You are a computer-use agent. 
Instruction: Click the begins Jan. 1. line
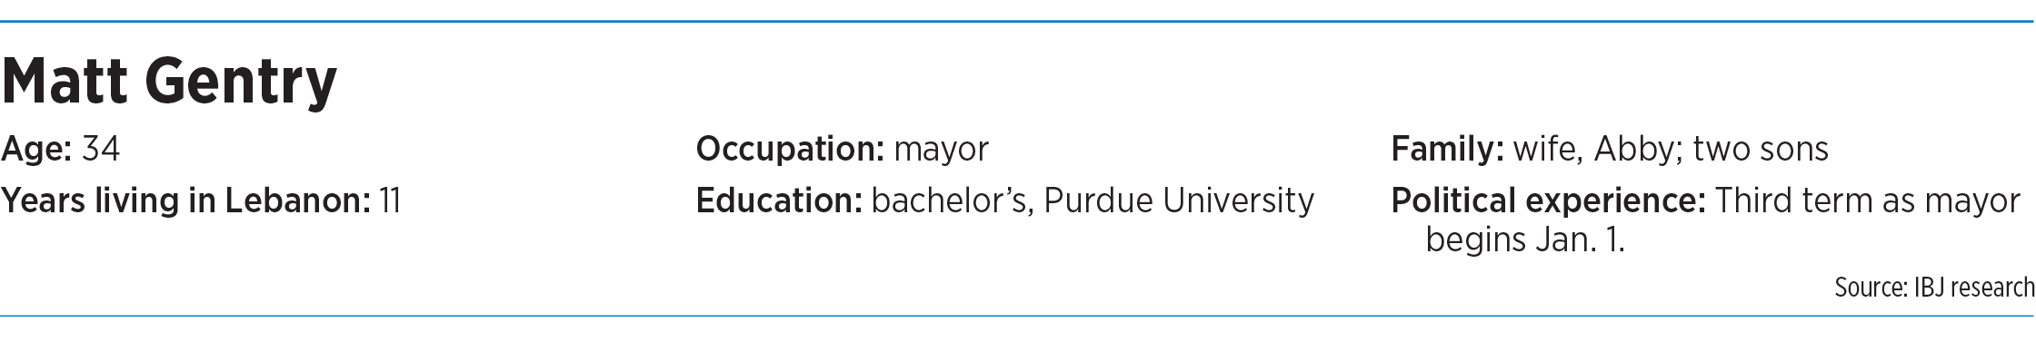coord(1525,239)
